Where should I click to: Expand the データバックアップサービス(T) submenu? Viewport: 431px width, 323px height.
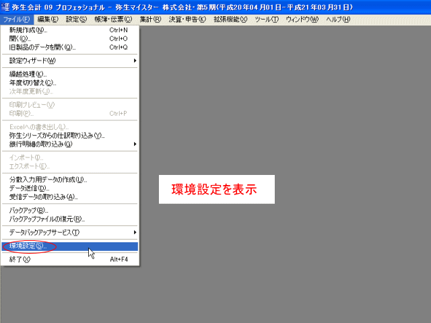70,232
